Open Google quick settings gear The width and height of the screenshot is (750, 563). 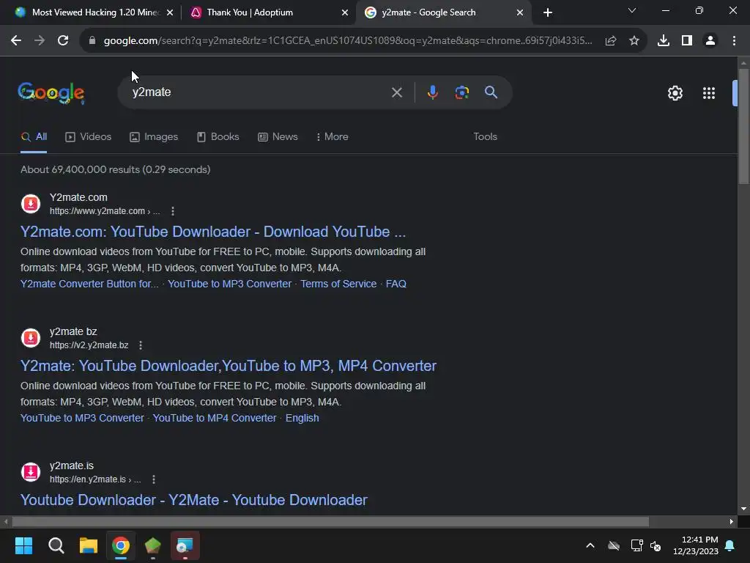675,93
